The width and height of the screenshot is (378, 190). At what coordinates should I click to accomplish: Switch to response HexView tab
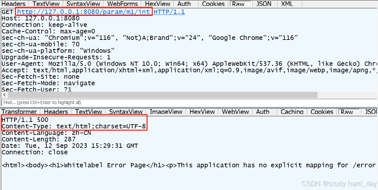[x=202, y=112]
